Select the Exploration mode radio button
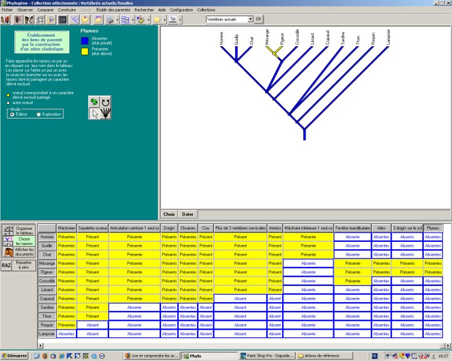452x361 pixels. coord(39,114)
